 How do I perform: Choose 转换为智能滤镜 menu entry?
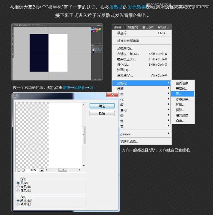point(142,41)
